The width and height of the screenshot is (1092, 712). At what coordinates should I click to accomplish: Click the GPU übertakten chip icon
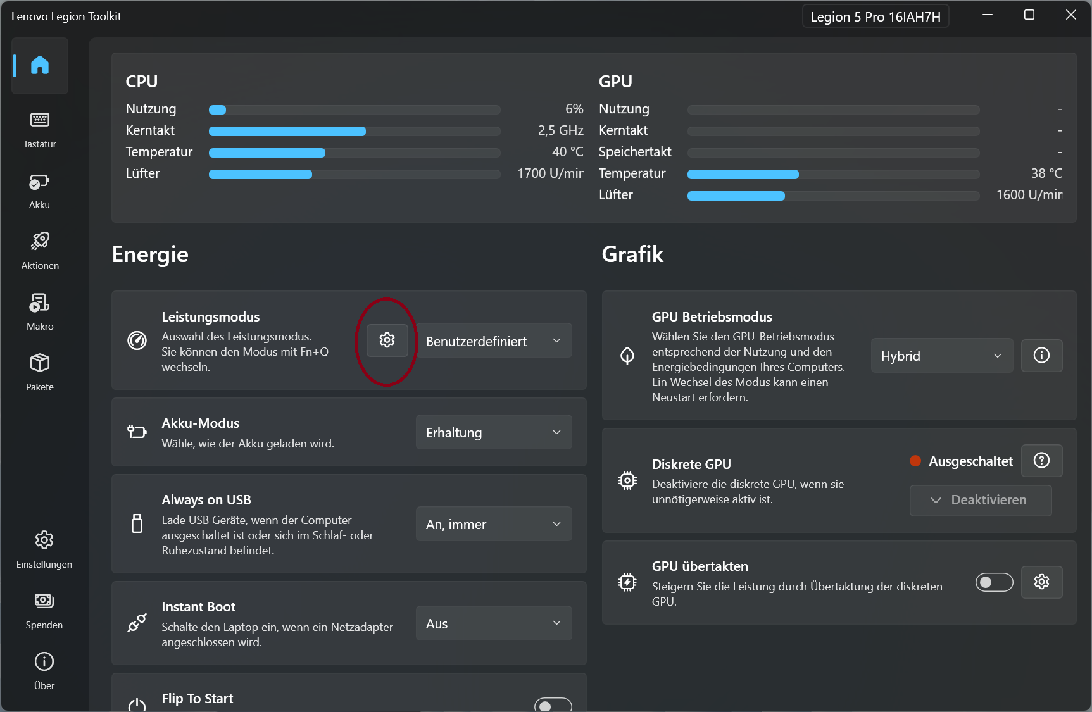(x=627, y=582)
